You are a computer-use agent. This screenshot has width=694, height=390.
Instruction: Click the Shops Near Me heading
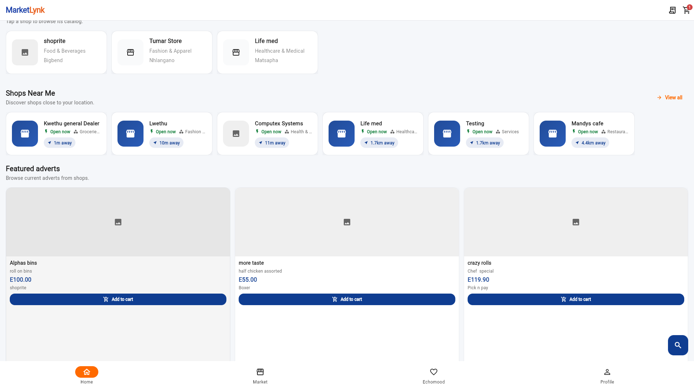coord(30,93)
